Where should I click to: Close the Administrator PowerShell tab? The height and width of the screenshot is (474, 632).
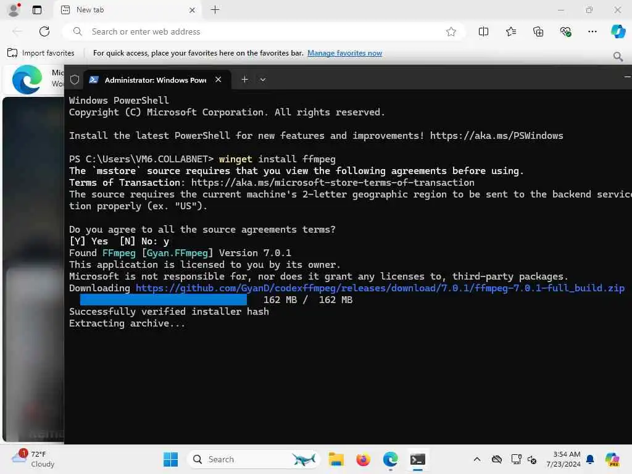coord(218,80)
